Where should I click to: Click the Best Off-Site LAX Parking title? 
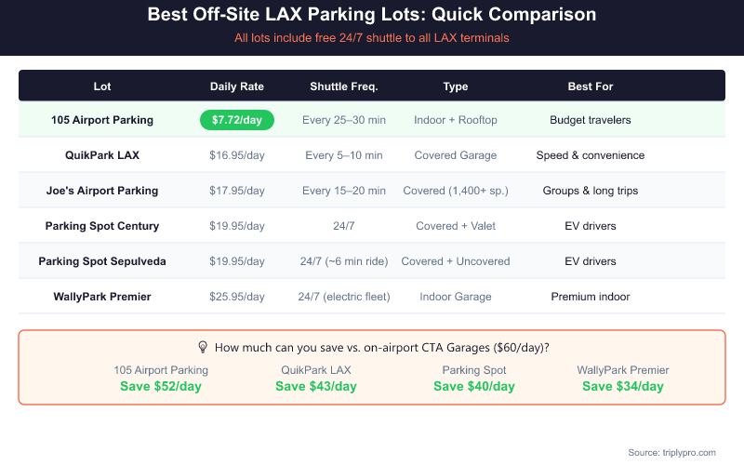click(x=372, y=16)
